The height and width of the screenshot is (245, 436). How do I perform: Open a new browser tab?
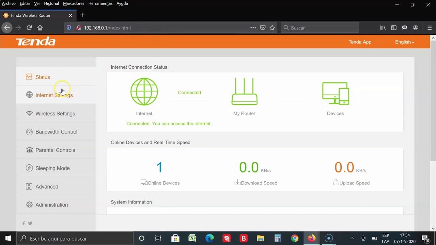pos(82,15)
